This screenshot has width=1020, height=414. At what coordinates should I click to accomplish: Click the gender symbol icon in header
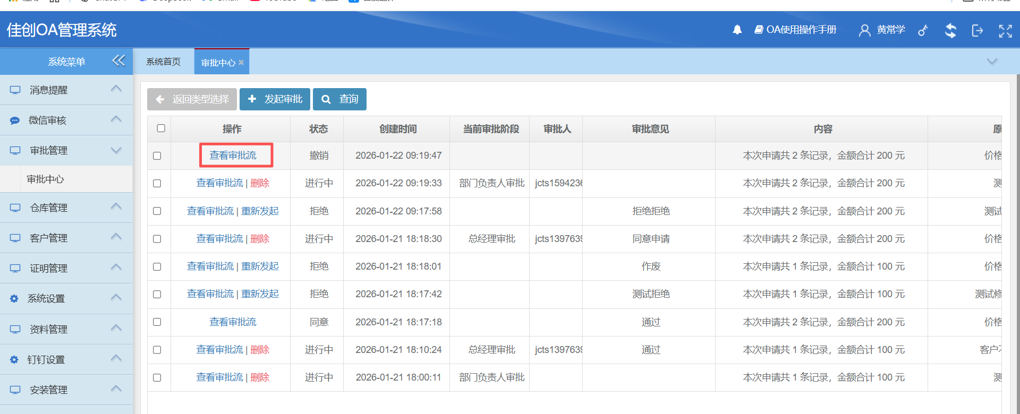pyautogui.click(x=923, y=30)
